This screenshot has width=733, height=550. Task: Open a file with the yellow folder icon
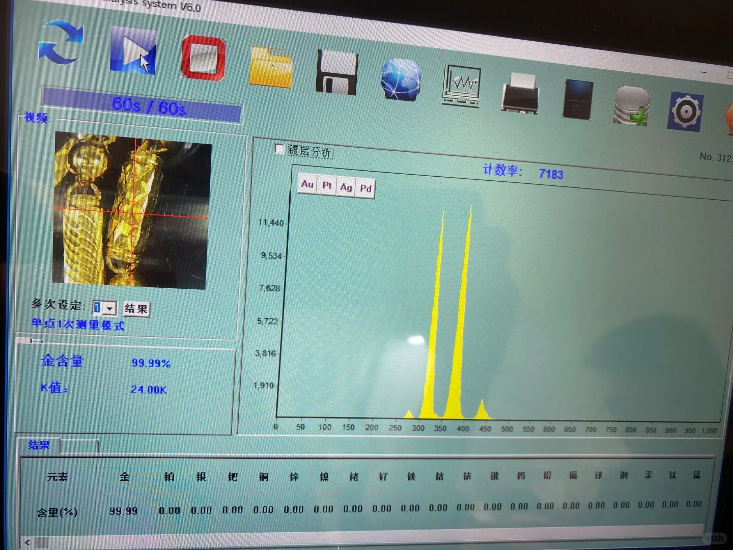point(271,67)
